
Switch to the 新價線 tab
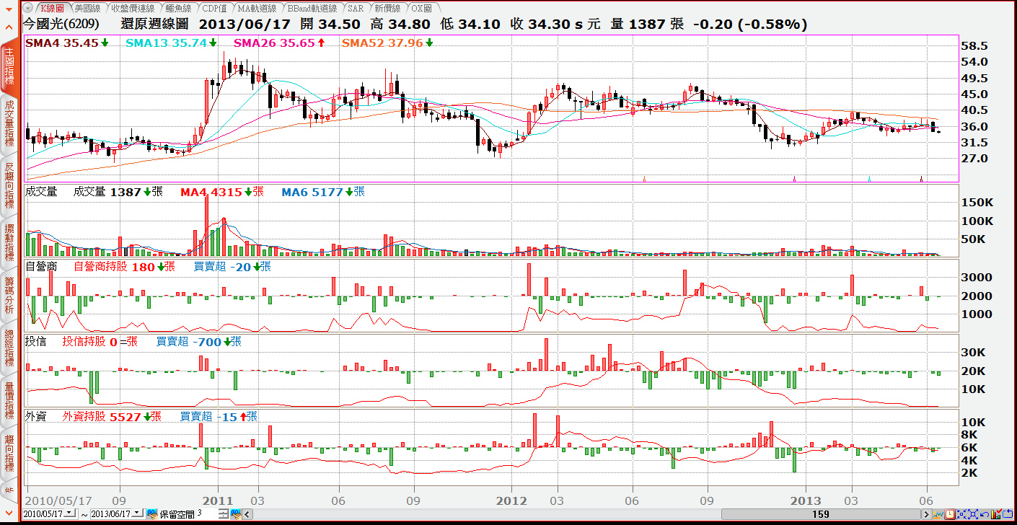pos(387,8)
